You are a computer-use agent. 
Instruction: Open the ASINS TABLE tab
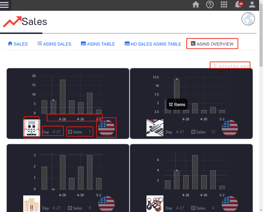coord(98,44)
